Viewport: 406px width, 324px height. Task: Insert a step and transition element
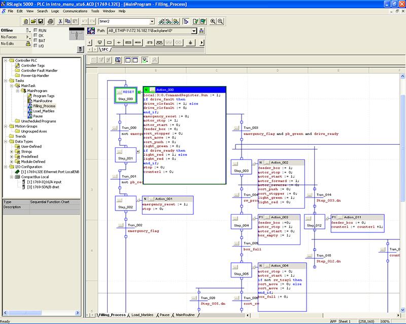pyautogui.click(x=99, y=43)
